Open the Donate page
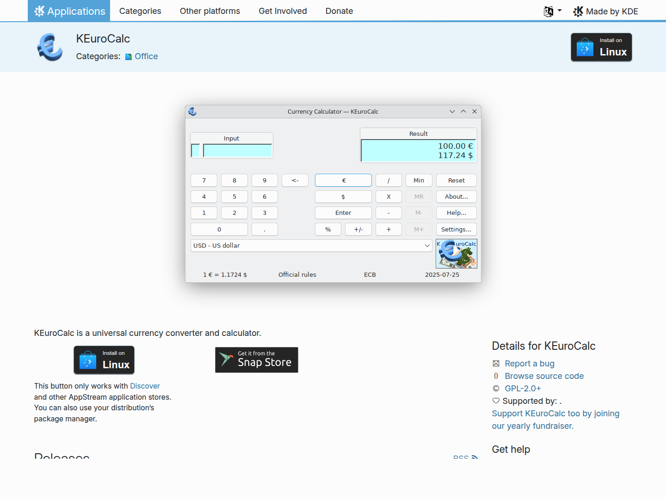Image resolution: width=666 pixels, height=499 pixels. tap(339, 11)
